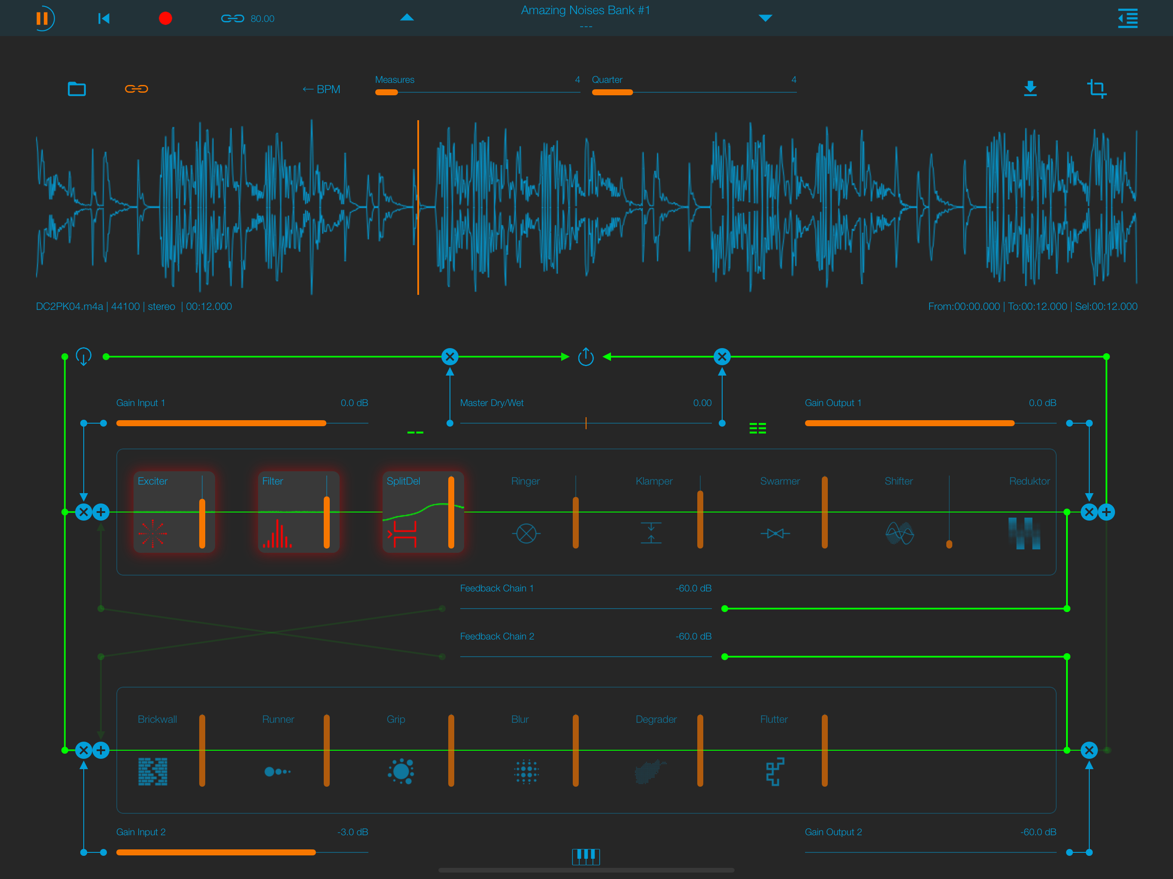Click the selection range text From:00:00.000
Screen dimensions: 1173x879
pyautogui.click(x=963, y=306)
